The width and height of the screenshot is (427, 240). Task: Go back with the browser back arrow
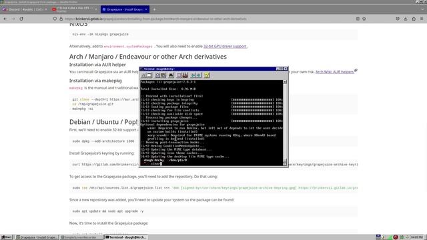(5, 19)
